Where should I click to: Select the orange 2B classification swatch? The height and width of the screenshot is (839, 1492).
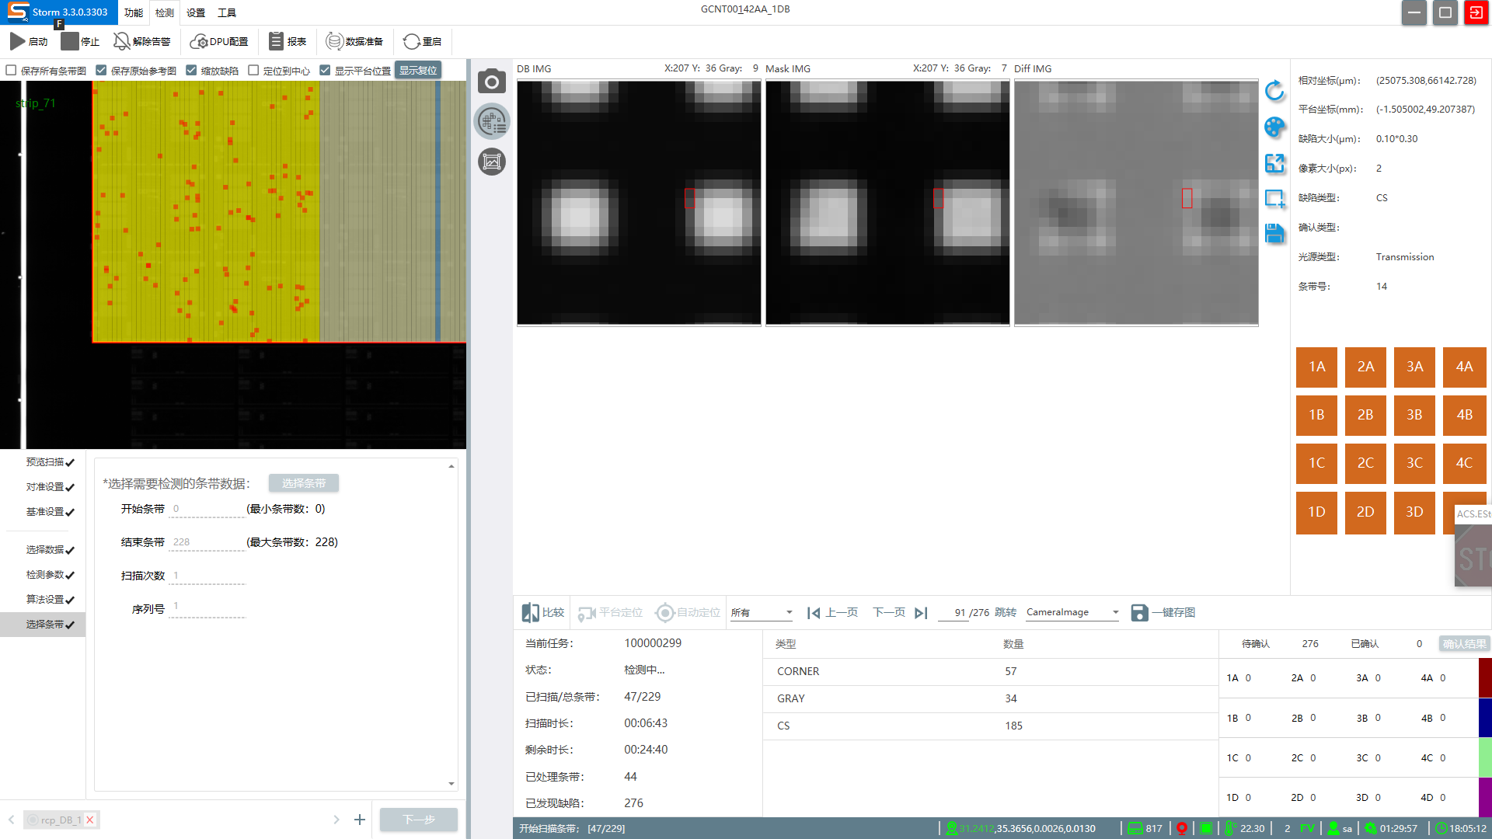1365,415
